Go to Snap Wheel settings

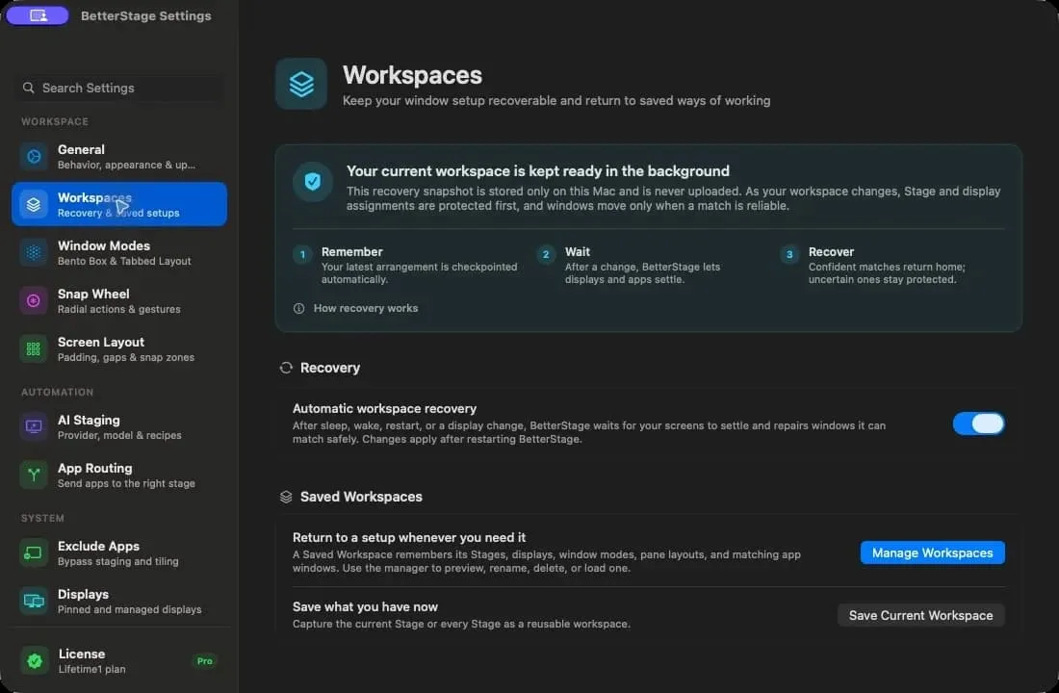[x=118, y=300]
